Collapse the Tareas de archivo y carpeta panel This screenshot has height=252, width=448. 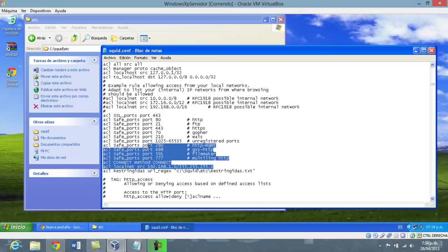[x=94, y=60]
